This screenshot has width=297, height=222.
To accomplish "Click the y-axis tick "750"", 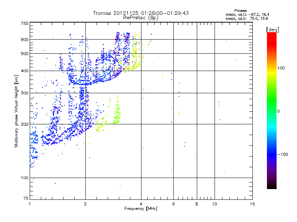I will pos(25,23).
